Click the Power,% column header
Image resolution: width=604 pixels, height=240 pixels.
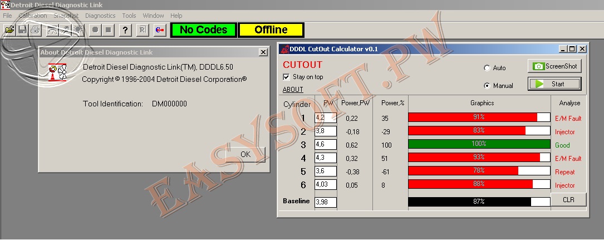(x=393, y=103)
